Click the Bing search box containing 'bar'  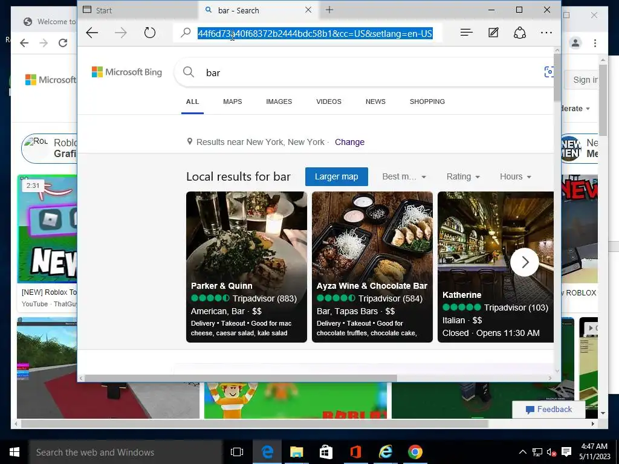[363, 72]
